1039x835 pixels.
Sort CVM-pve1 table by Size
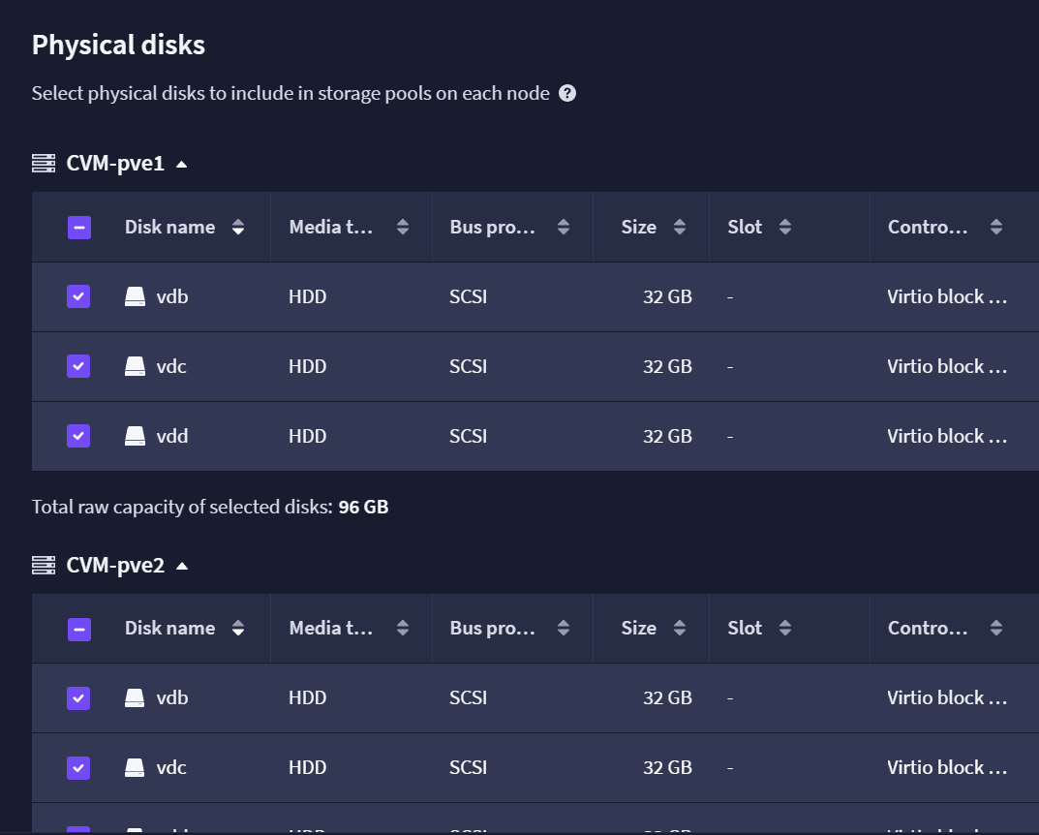coord(679,228)
